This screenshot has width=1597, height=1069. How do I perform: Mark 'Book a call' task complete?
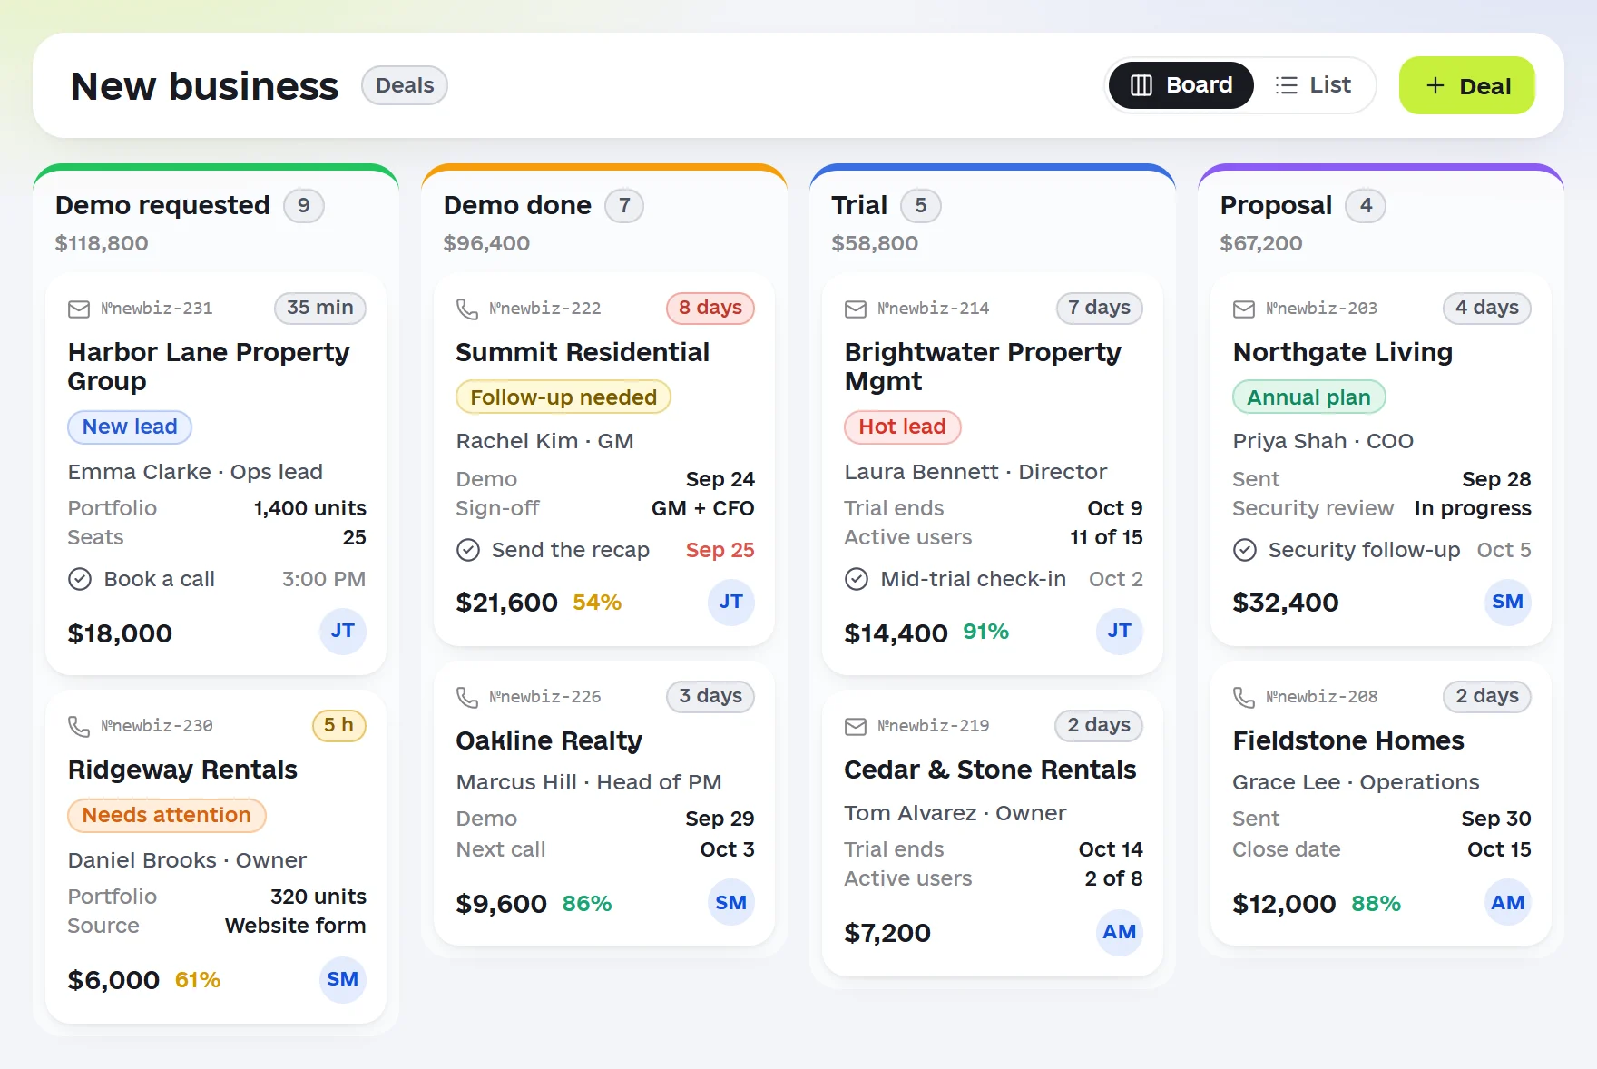(x=80, y=580)
